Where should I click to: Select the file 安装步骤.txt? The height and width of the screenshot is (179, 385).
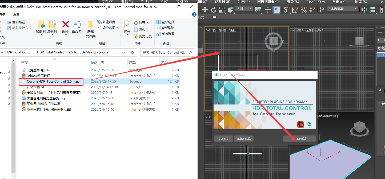pyautogui.click(x=35, y=87)
